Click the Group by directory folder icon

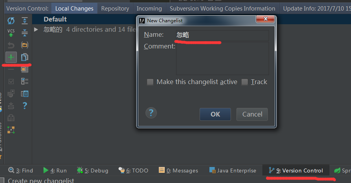25,45
